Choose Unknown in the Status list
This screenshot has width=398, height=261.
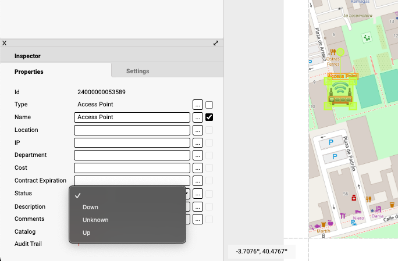point(95,220)
